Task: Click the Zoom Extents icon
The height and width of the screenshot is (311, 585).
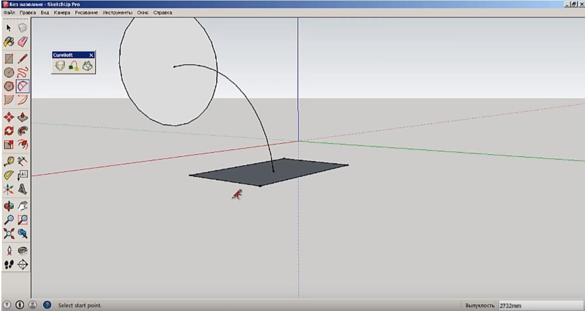Action: 9,234
